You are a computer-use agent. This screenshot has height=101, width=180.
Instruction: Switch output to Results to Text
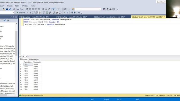pyautogui.click(x=54, y=13)
